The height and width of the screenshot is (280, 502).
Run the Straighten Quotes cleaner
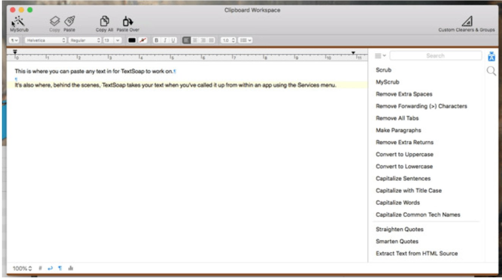[x=399, y=229]
